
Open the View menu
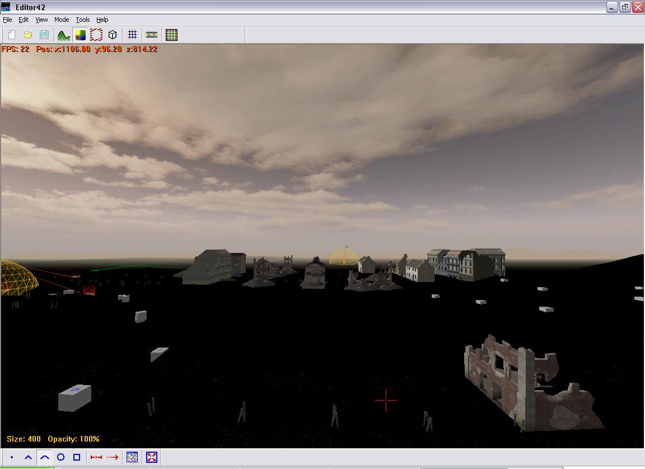pos(41,20)
